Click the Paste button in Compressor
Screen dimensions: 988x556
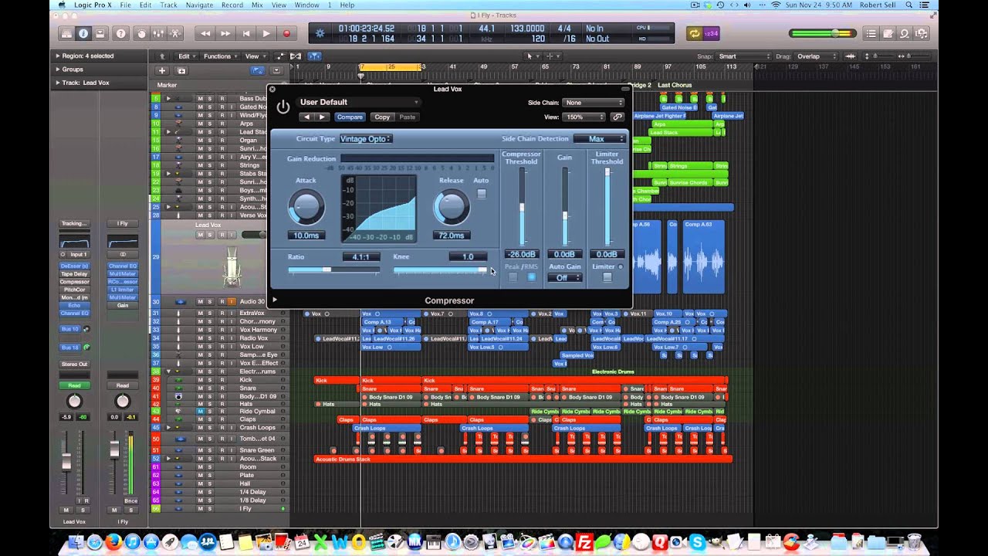pos(408,117)
